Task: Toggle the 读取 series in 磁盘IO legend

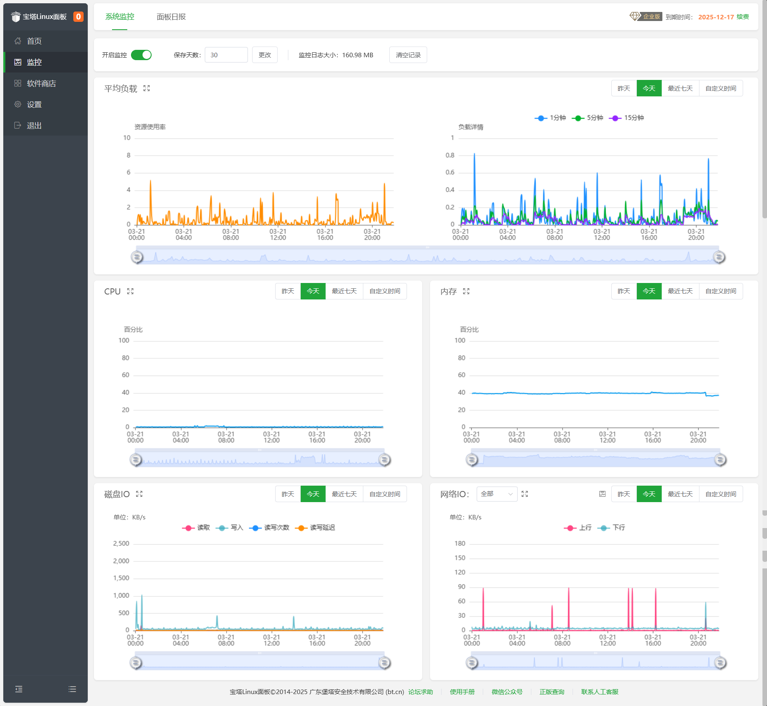Action: [x=196, y=528]
